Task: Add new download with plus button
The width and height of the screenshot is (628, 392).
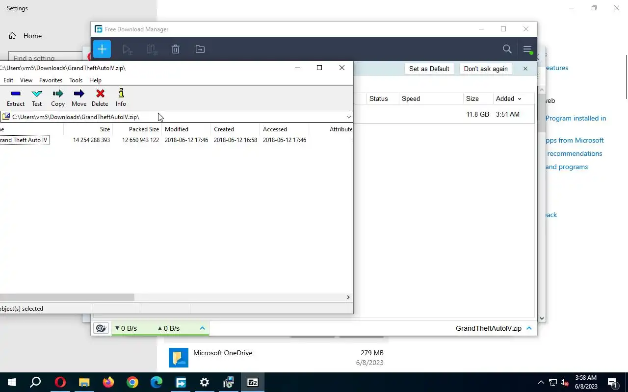Action: click(102, 49)
